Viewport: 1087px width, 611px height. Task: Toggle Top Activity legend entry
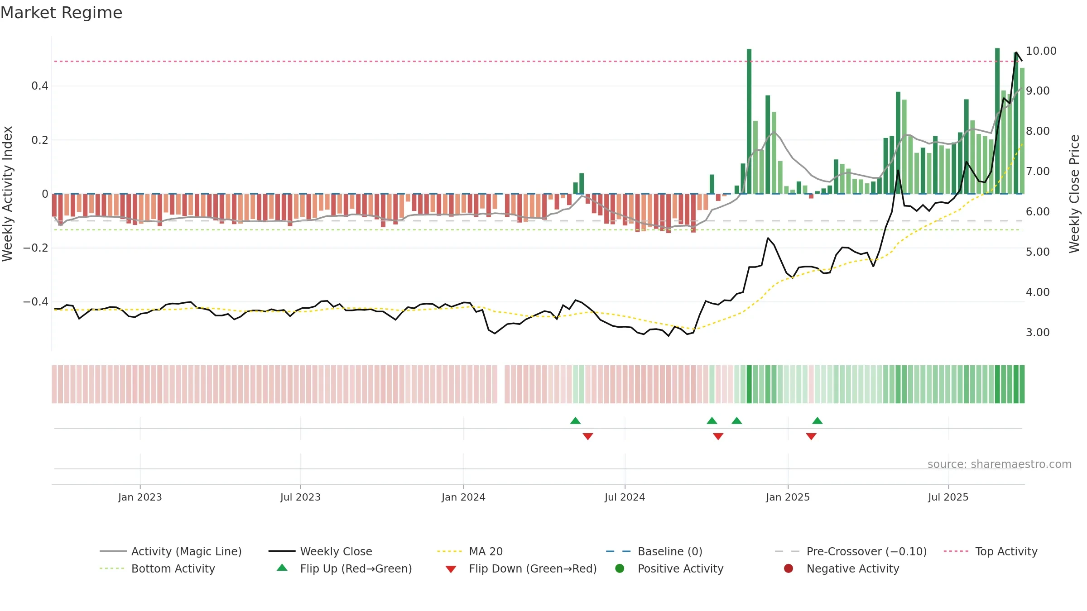[x=991, y=551]
